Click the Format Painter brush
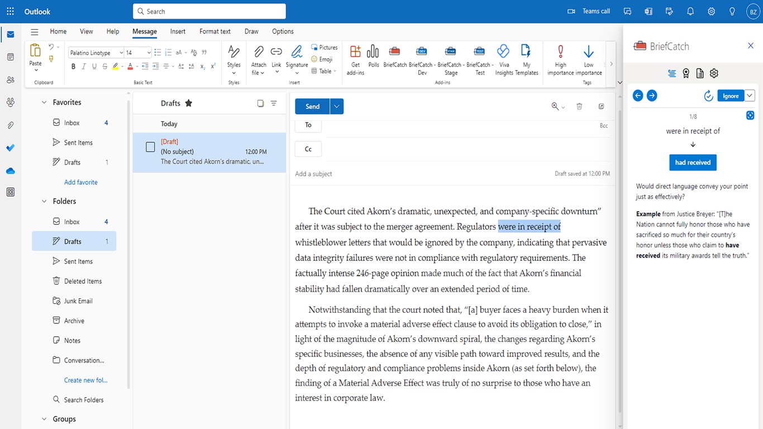This screenshot has height=429, width=763. (x=52, y=59)
